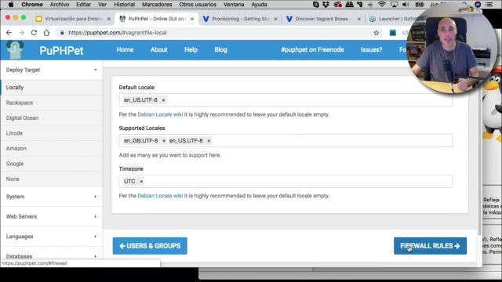Screen dimensions: 502x282
Task: Select Amazon deploy target
Action: click(x=51, y=148)
